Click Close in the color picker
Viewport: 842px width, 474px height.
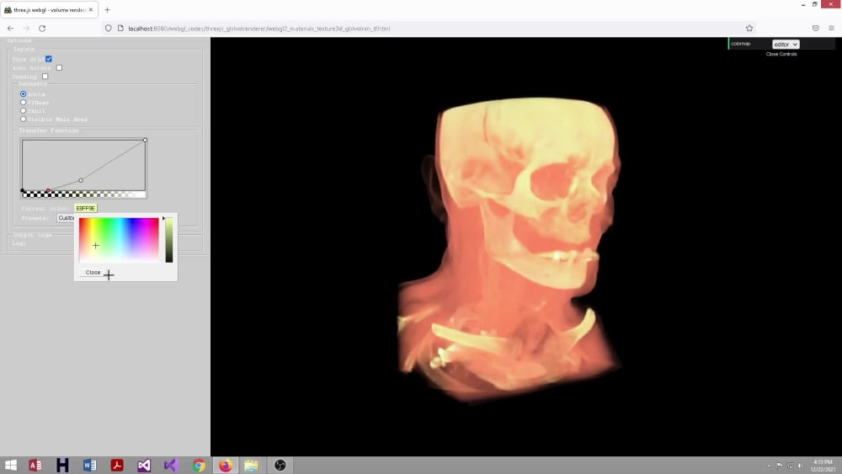tap(93, 273)
